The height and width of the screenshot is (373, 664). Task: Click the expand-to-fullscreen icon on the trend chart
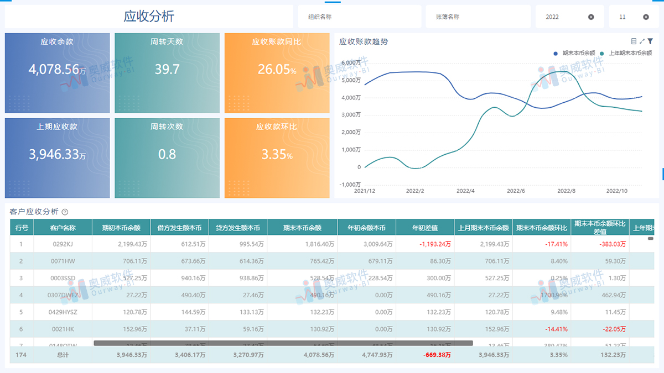[x=642, y=41]
